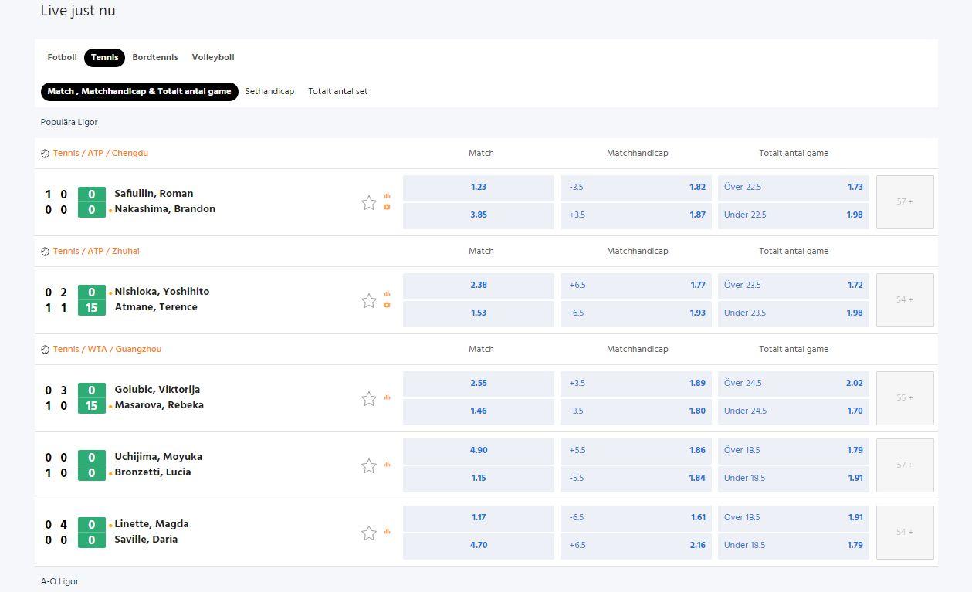Open statistics for Linette vs Saville
972x592 pixels.
[x=388, y=531]
